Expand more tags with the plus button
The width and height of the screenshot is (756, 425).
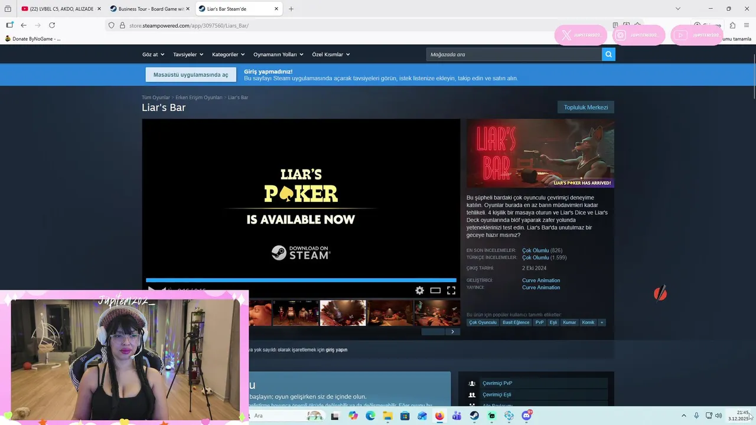[x=602, y=322]
